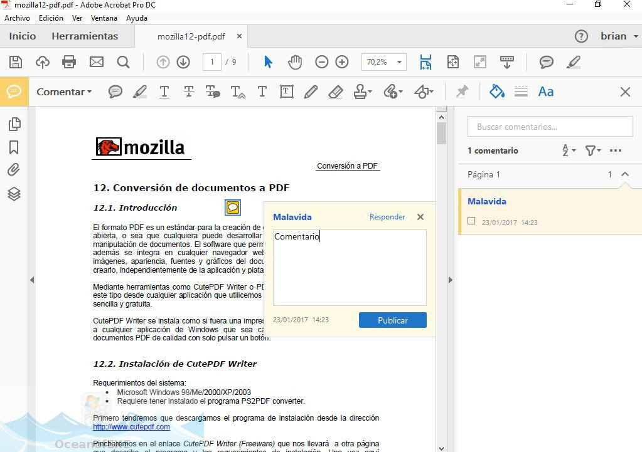This screenshot has width=642, height=452.
Task: Open the attachments paperclip panel
Action: [14, 170]
